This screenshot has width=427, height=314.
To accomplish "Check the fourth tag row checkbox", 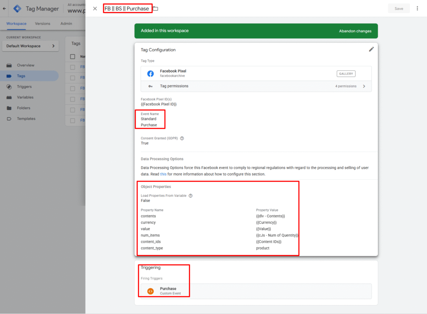I will tap(73, 99).
